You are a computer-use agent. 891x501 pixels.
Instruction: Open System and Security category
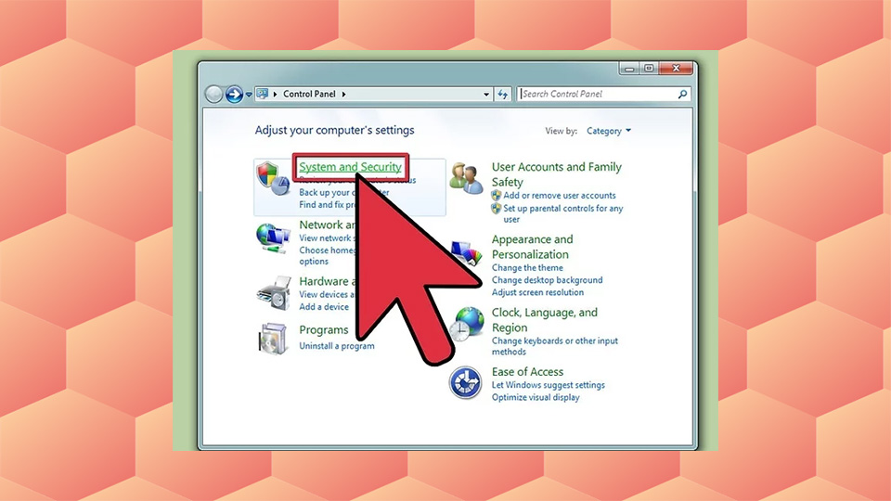[x=350, y=167]
